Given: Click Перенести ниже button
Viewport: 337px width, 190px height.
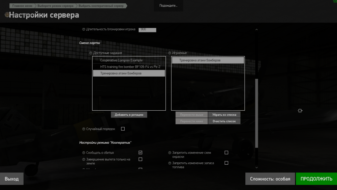Looking at the screenshot, I should point(191,121).
